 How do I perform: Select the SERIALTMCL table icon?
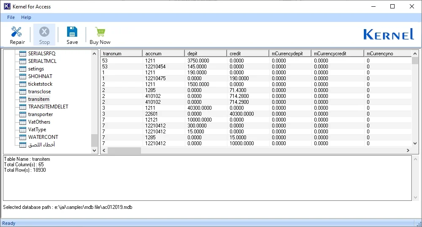point(23,61)
